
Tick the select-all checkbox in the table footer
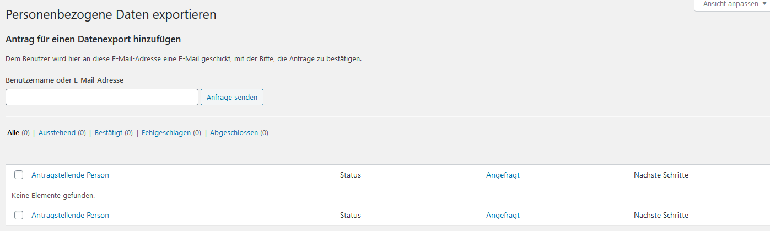pos(19,215)
